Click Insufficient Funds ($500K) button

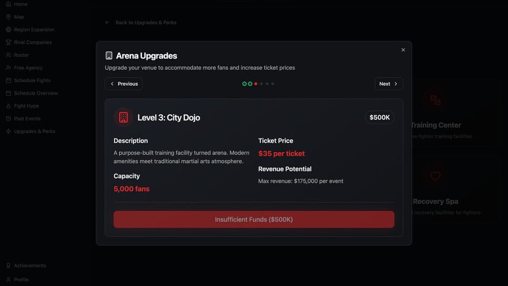point(254,220)
